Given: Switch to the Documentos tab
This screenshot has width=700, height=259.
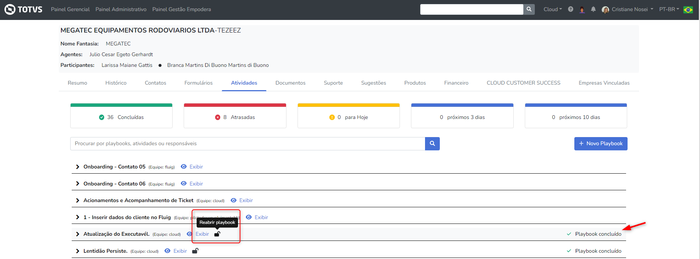Looking at the screenshot, I should pyautogui.click(x=290, y=83).
